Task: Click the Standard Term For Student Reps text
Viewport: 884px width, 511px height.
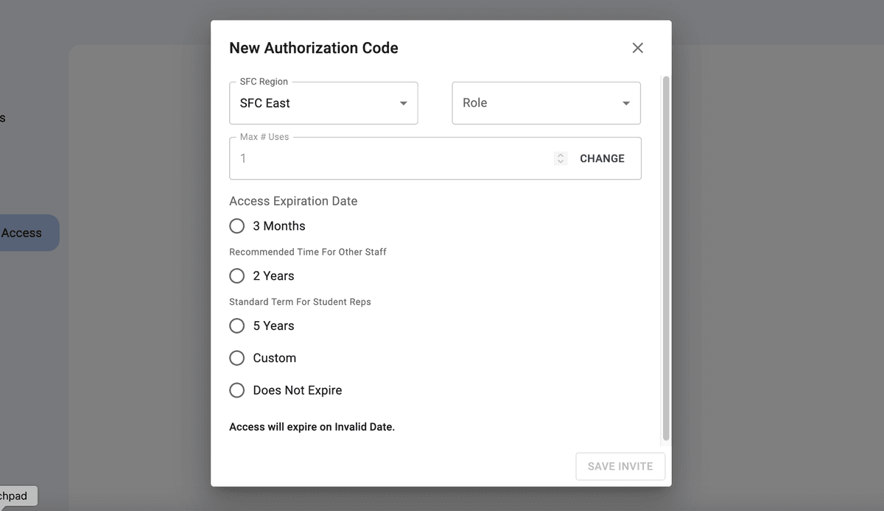Action: coord(300,302)
